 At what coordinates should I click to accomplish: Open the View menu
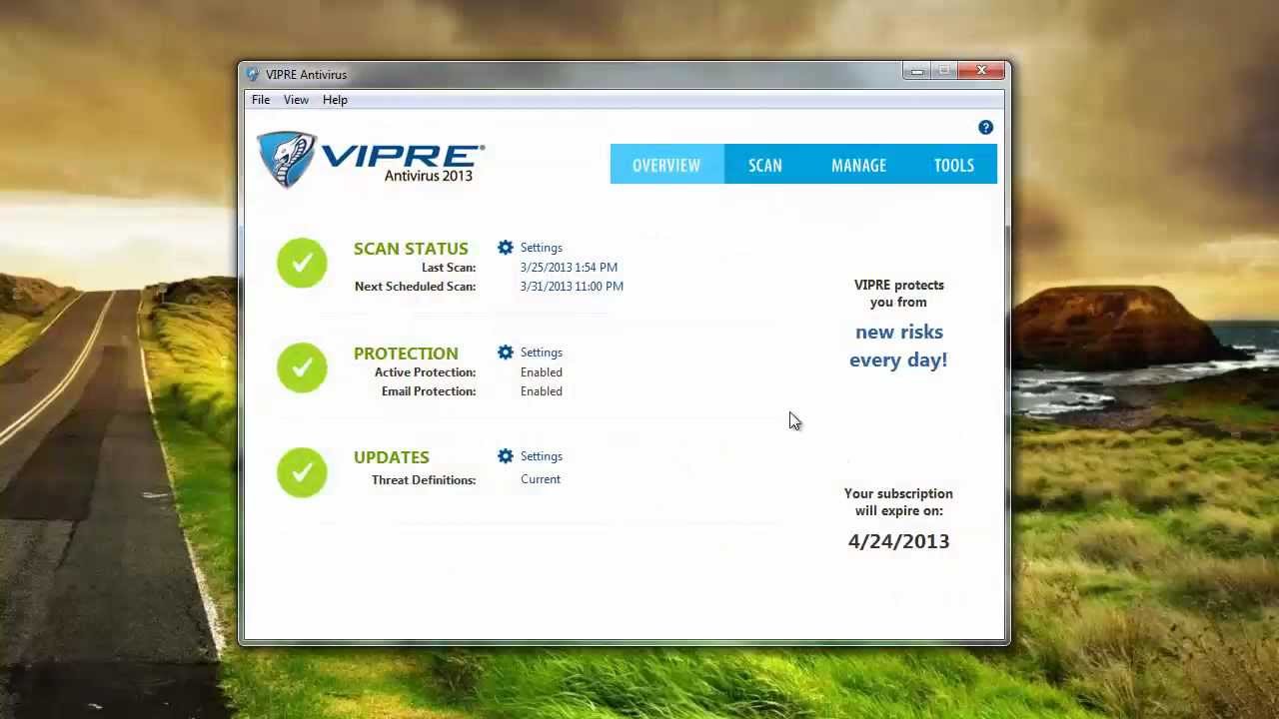tap(296, 100)
